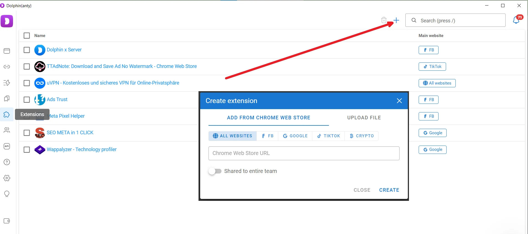Select the Google website option in dialog

coord(295,136)
